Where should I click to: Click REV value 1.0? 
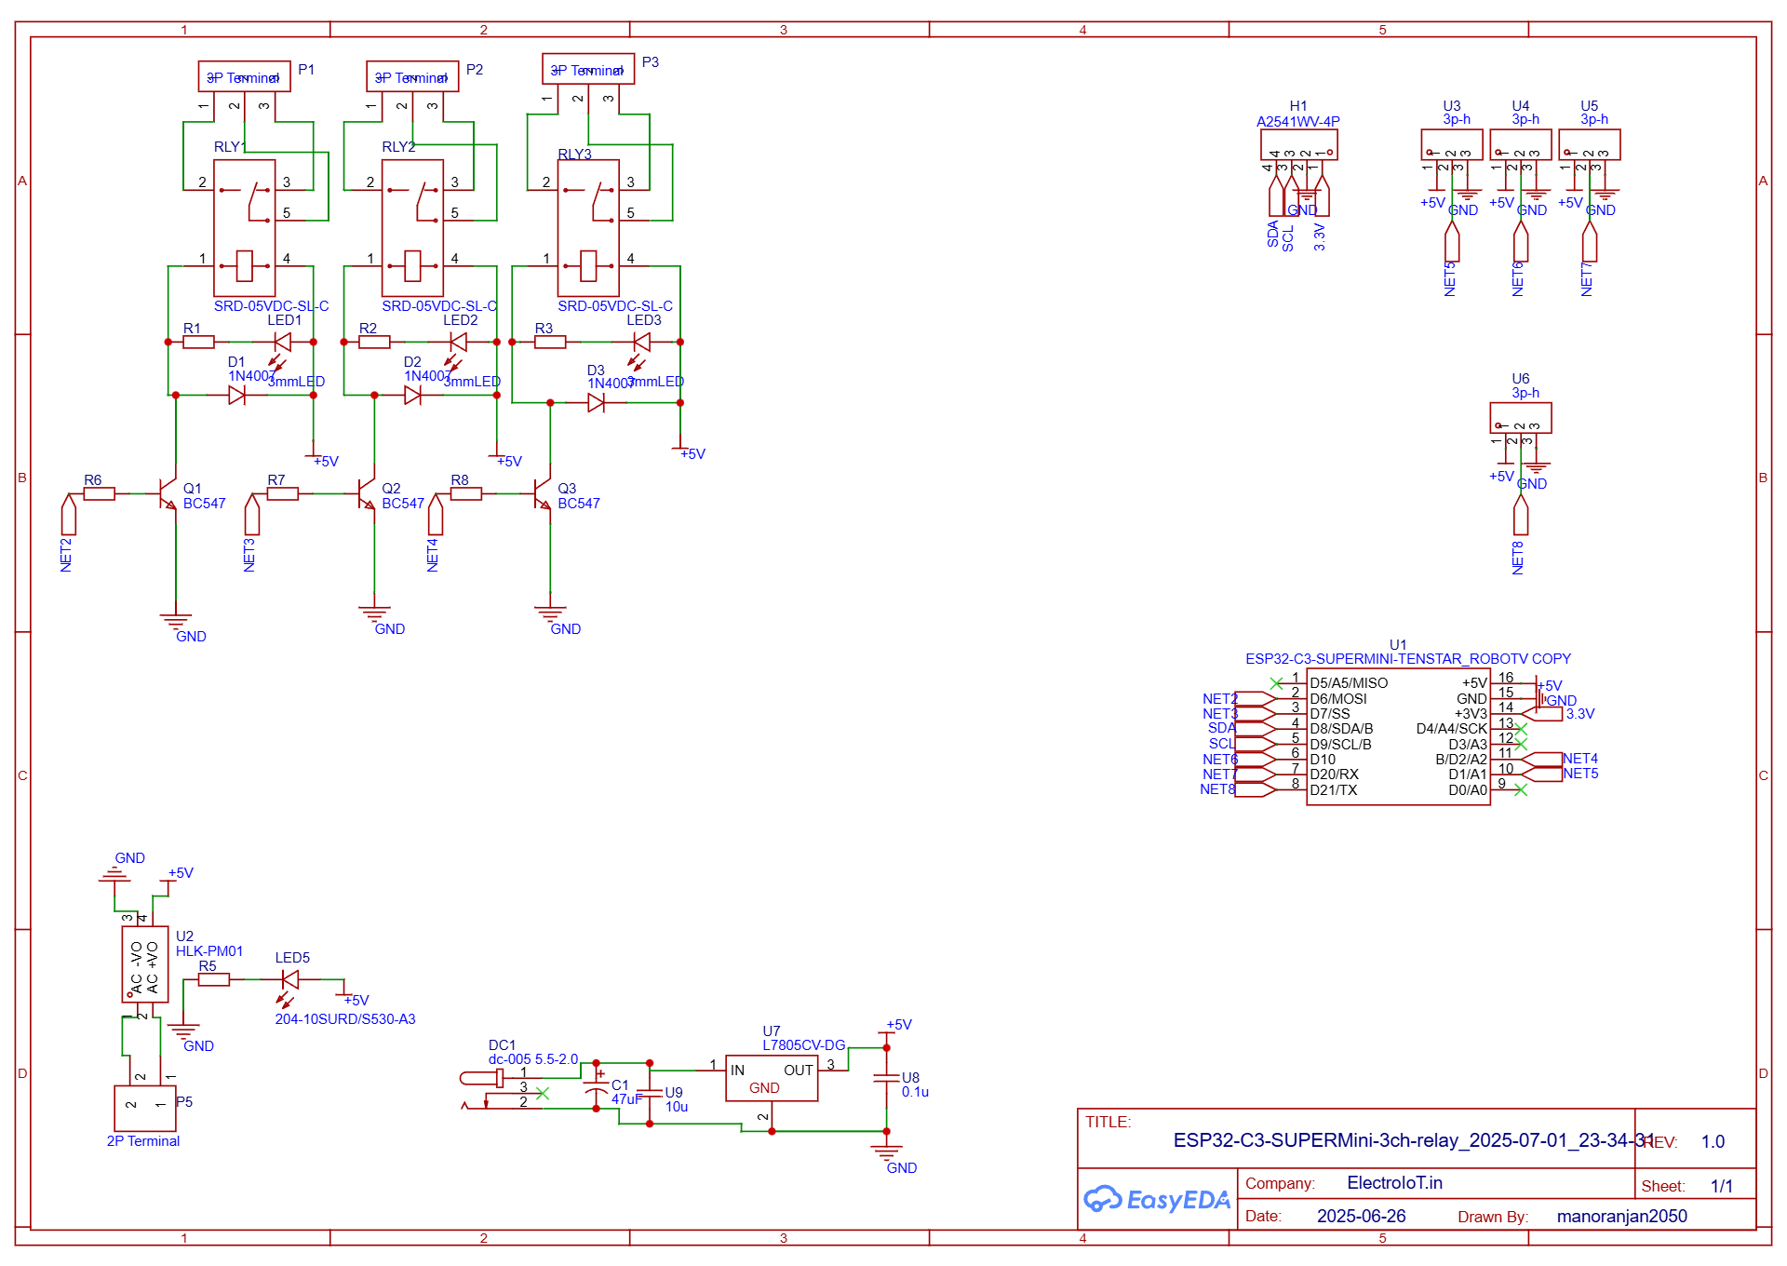pos(1713,1142)
